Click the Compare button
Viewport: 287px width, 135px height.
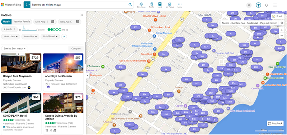76,48
